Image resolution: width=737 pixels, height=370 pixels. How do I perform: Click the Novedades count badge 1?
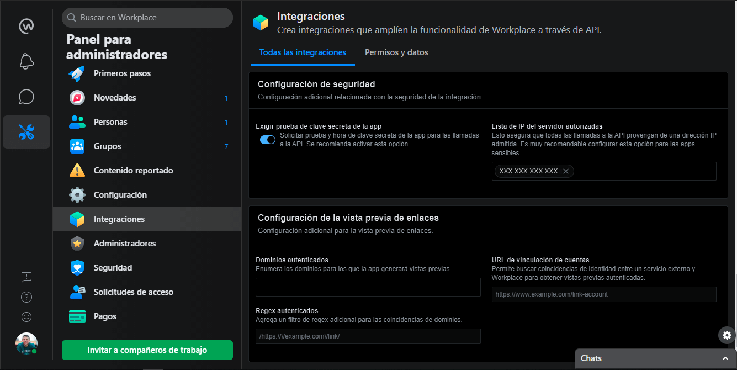pyautogui.click(x=226, y=98)
